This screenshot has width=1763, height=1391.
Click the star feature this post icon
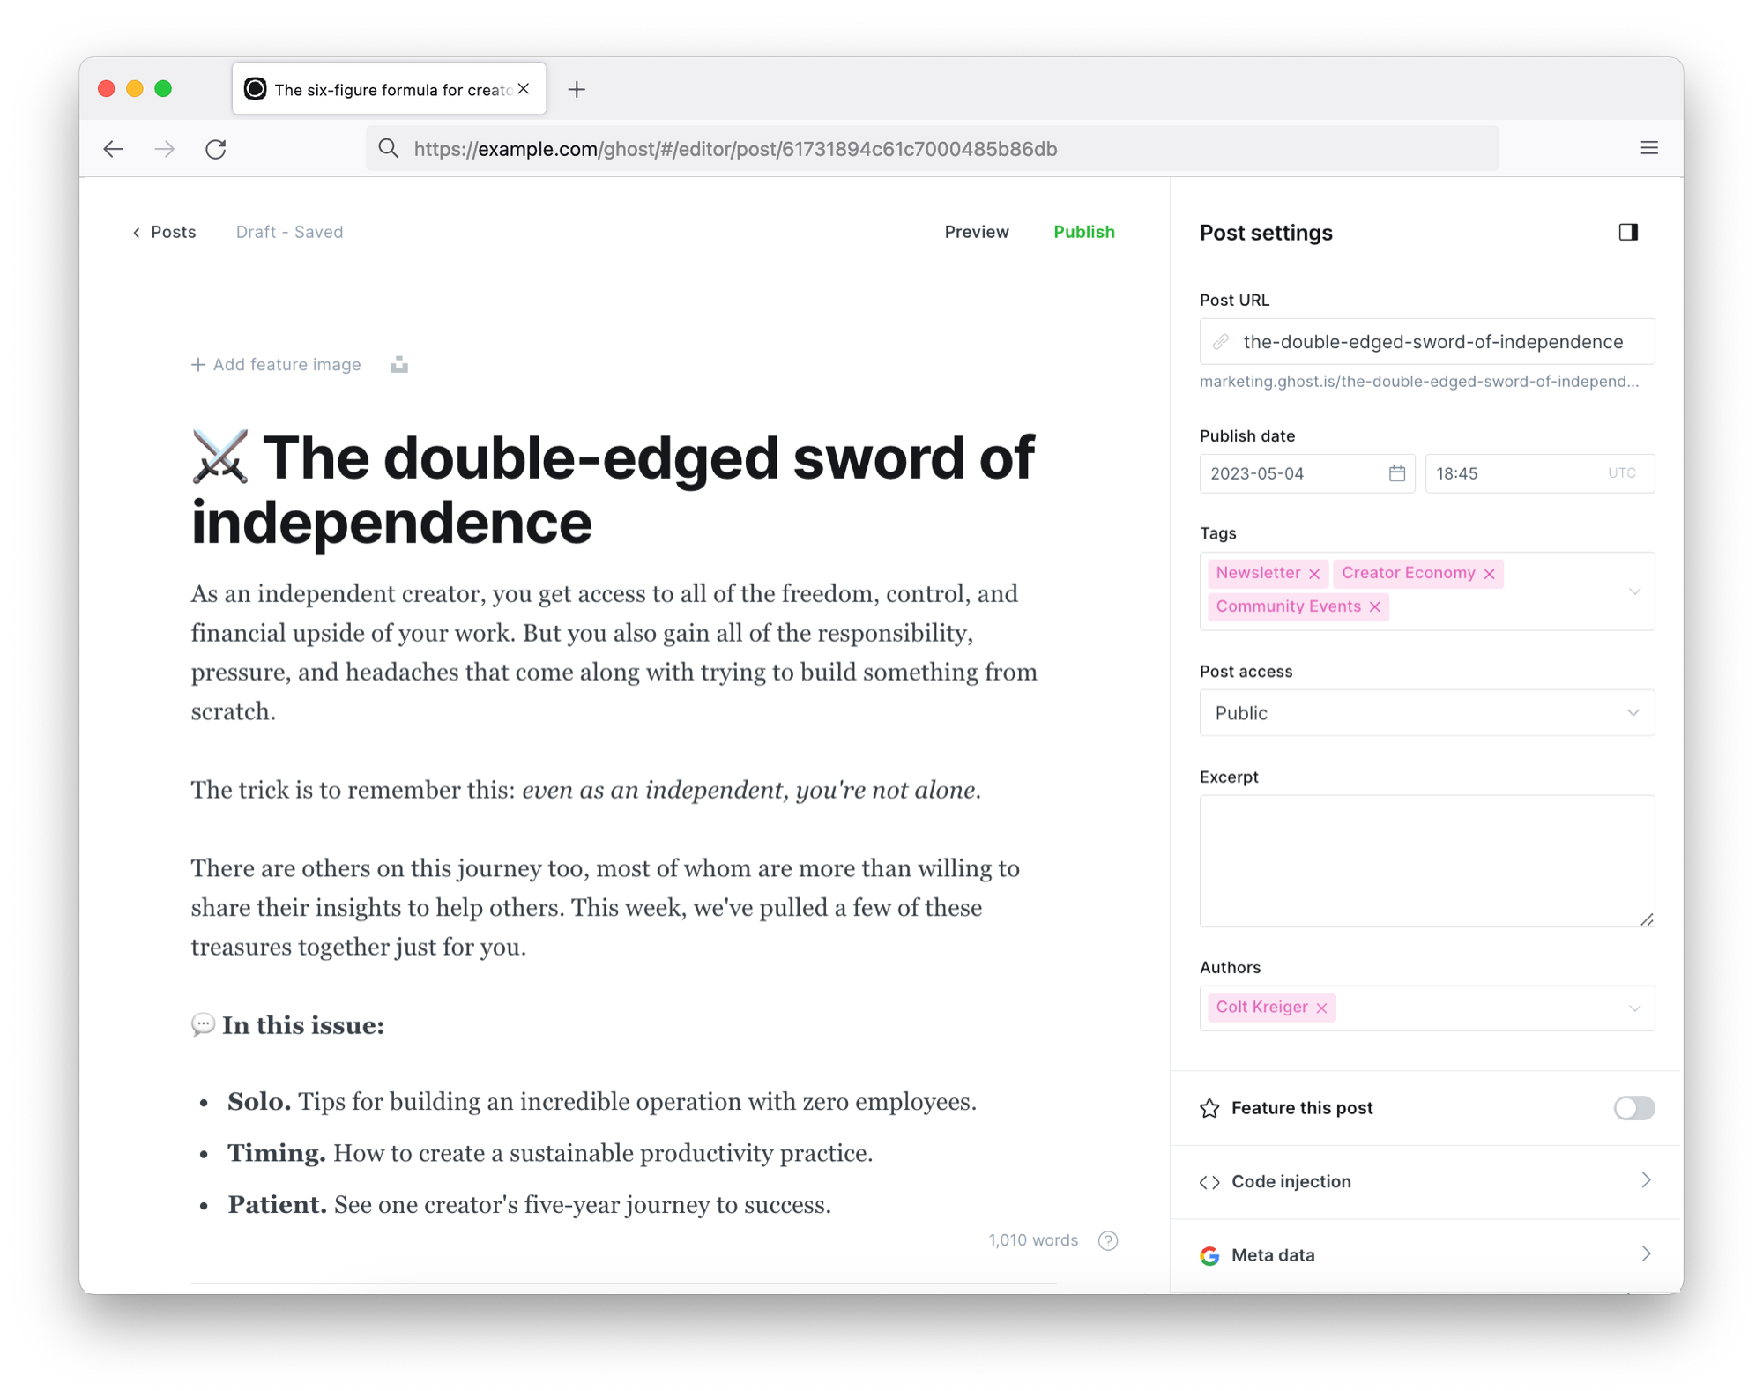tap(1210, 1108)
